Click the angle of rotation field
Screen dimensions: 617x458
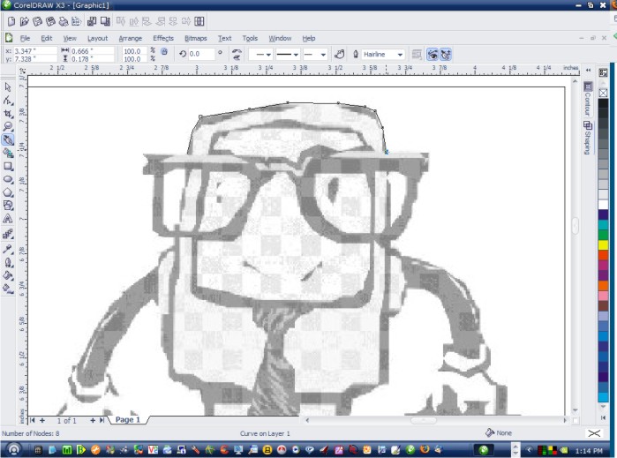click(201, 54)
